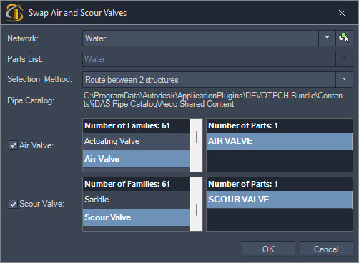Screen dimensions: 359x263
Task: Open the Parts List dropdown arrow
Action: [x=344, y=58]
